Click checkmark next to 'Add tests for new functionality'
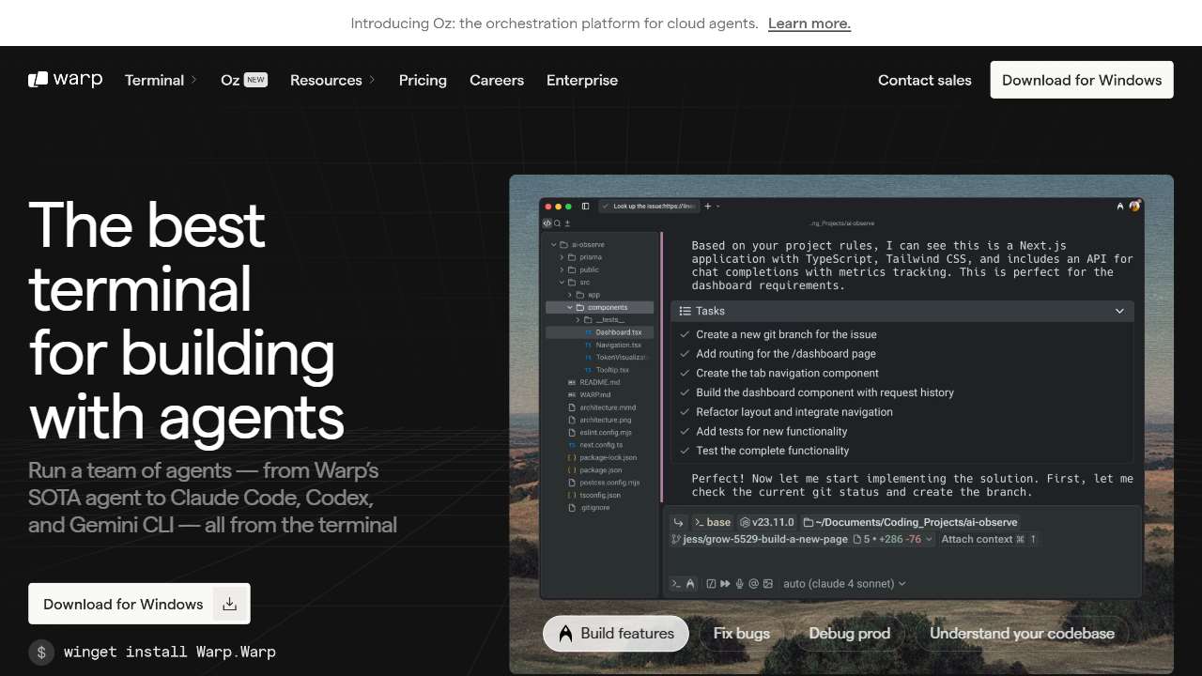Image resolution: width=1202 pixels, height=676 pixels. pos(685,432)
